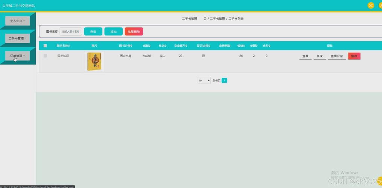Sort by 单限 column header
The width and height of the screenshot is (382, 188).
254,46
